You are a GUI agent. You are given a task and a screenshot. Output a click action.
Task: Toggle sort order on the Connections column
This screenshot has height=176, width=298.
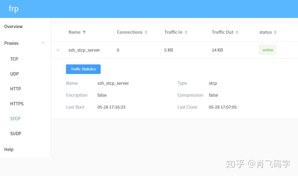(146, 32)
